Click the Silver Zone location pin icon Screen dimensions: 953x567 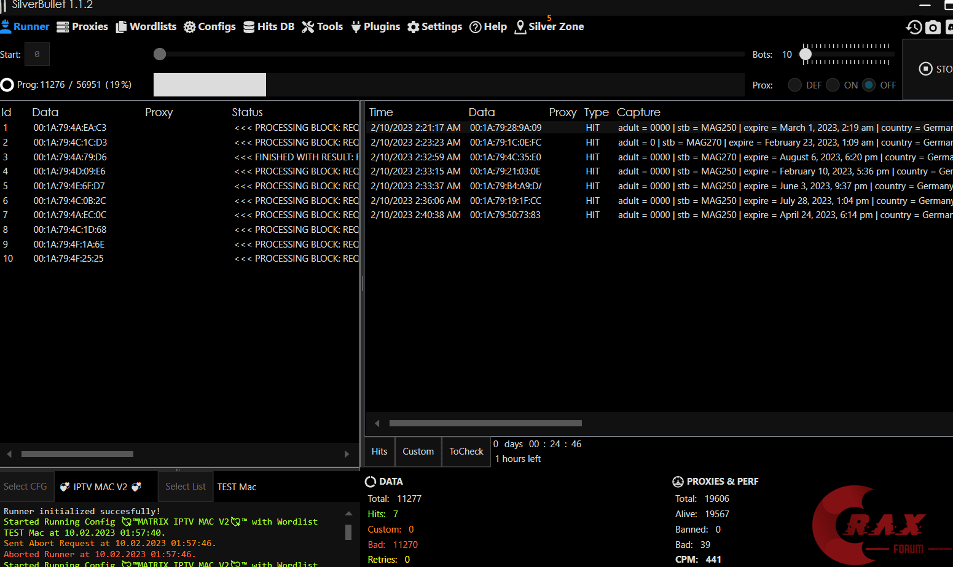pyautogui.click(x=520, y=27)
